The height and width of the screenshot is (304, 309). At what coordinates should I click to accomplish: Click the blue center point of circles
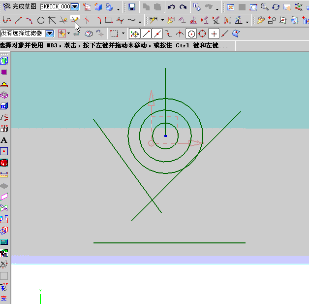pos(165,135)
